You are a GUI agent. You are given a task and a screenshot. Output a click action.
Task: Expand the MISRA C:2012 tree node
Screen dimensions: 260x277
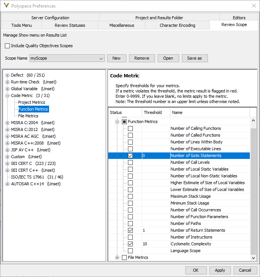[x=7, y=130]
